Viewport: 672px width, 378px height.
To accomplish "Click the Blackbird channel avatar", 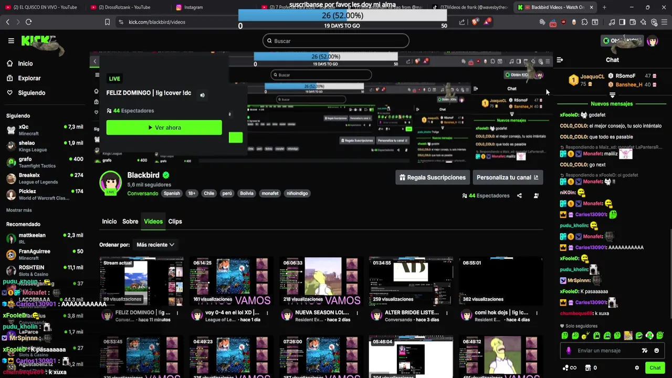I will coord(110,183).
